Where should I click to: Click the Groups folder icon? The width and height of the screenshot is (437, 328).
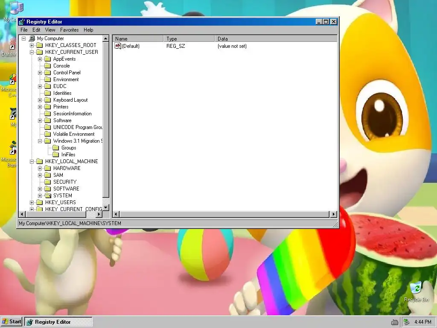(x=56, y=148)
